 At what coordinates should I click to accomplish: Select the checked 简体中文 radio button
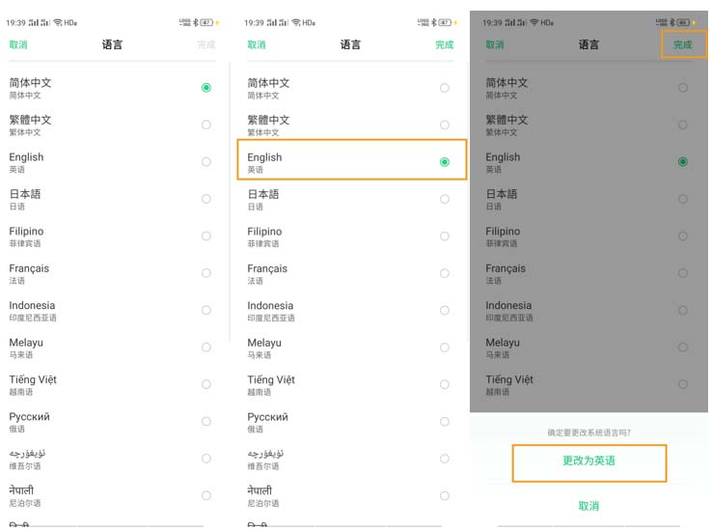(206, 88)
